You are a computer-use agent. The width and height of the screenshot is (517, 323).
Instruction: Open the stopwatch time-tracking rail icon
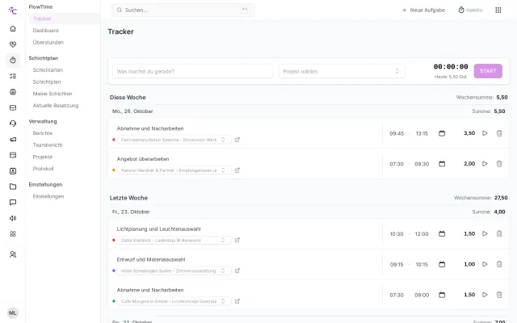point(13,61)
